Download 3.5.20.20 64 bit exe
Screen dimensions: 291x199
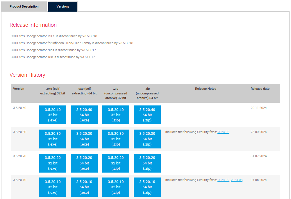(84, 163)
